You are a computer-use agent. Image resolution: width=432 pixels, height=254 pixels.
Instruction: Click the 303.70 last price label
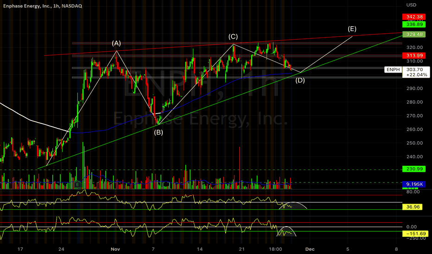point(415,70)
